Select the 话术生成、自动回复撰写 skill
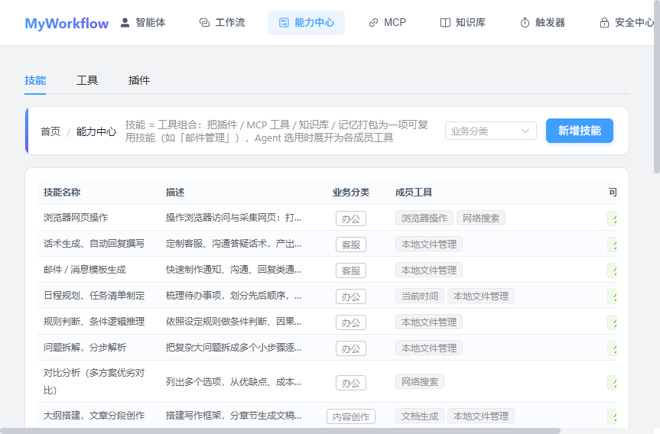The height and width of the screenshot is (434, 660). (94, 244)
